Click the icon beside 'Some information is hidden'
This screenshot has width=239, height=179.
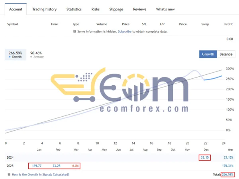[74, 31]
